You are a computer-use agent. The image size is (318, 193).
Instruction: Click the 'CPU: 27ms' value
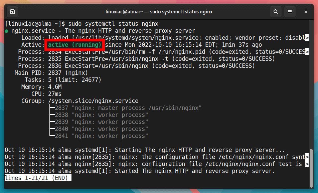point(55,94)
